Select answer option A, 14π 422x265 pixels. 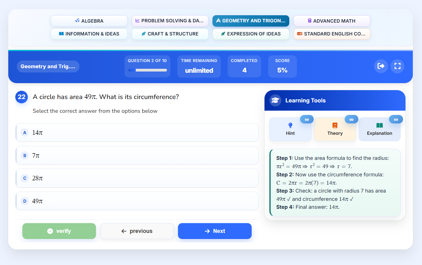pyautogui.click(x=137, y=132)
